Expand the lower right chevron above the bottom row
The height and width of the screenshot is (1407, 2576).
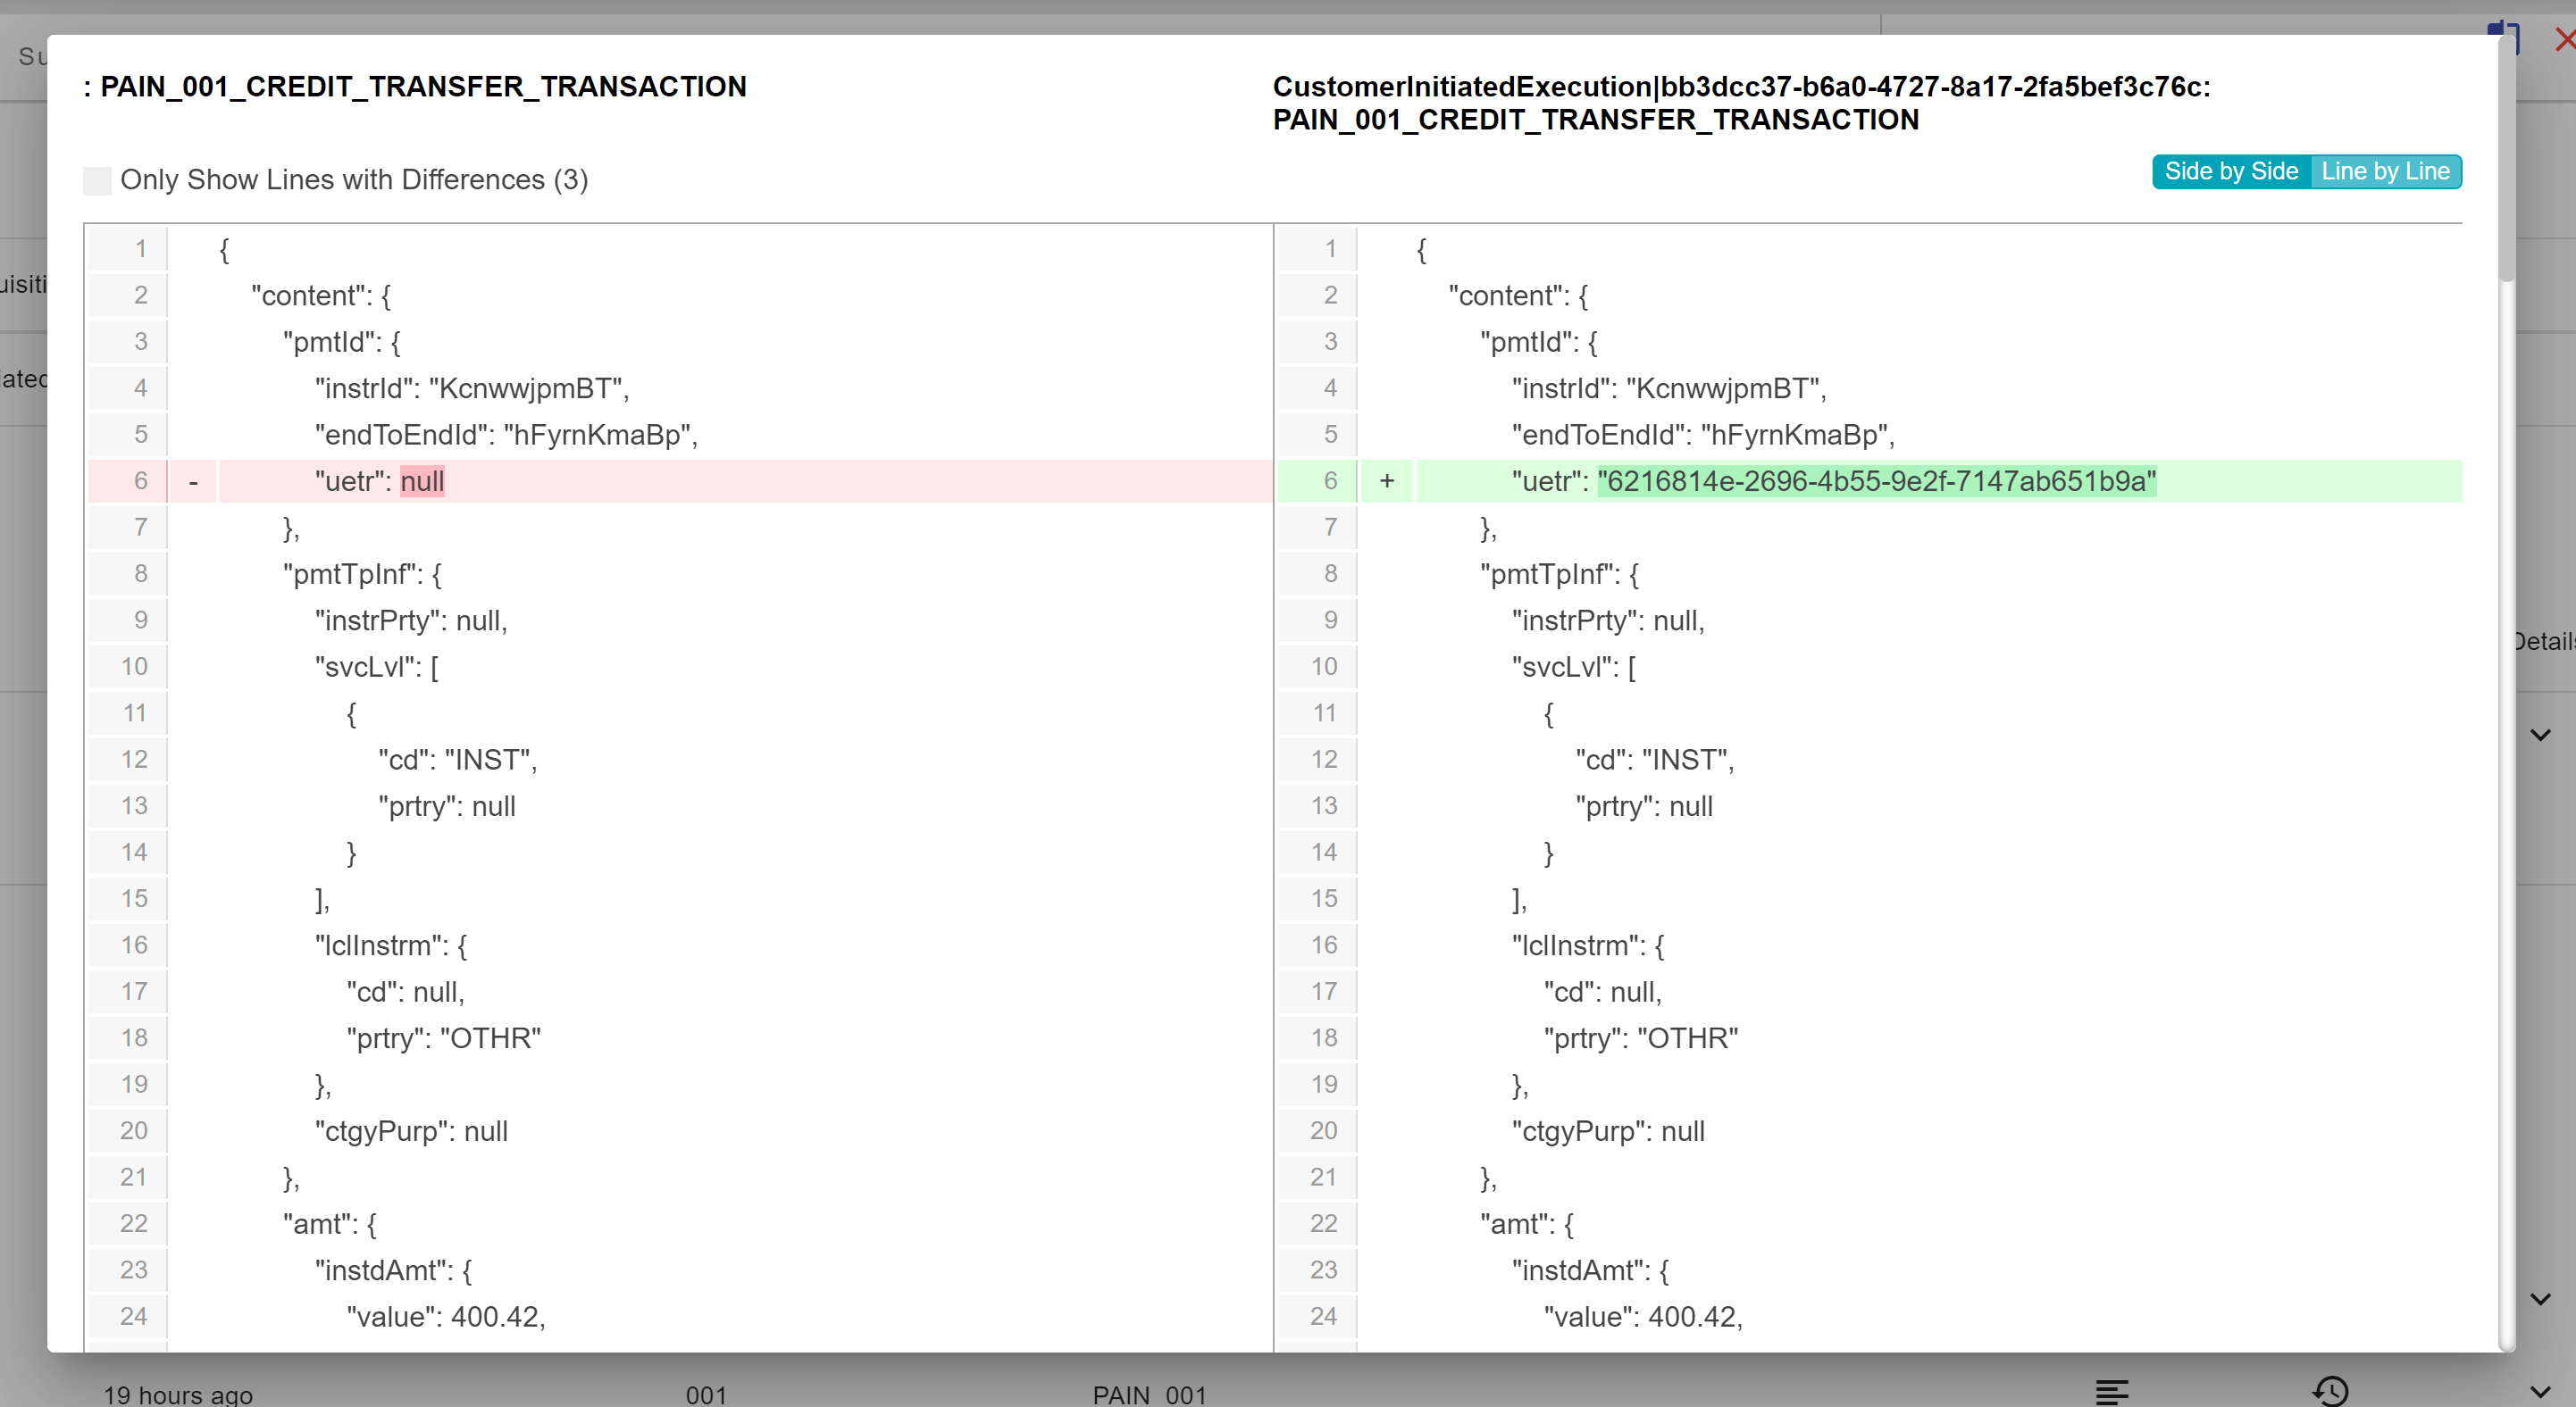2540,1299
